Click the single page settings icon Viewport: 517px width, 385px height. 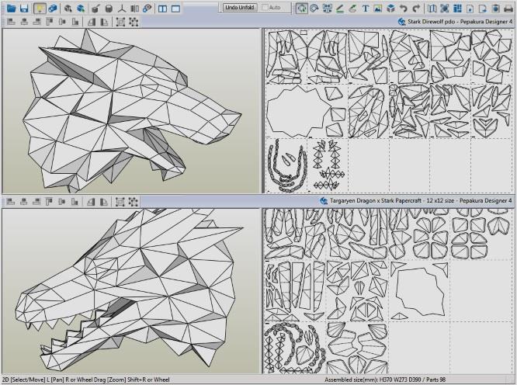tap(470, 9)
